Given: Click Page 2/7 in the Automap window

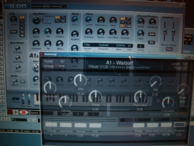Looking at the screenshot, I should (x=181, y=68).
